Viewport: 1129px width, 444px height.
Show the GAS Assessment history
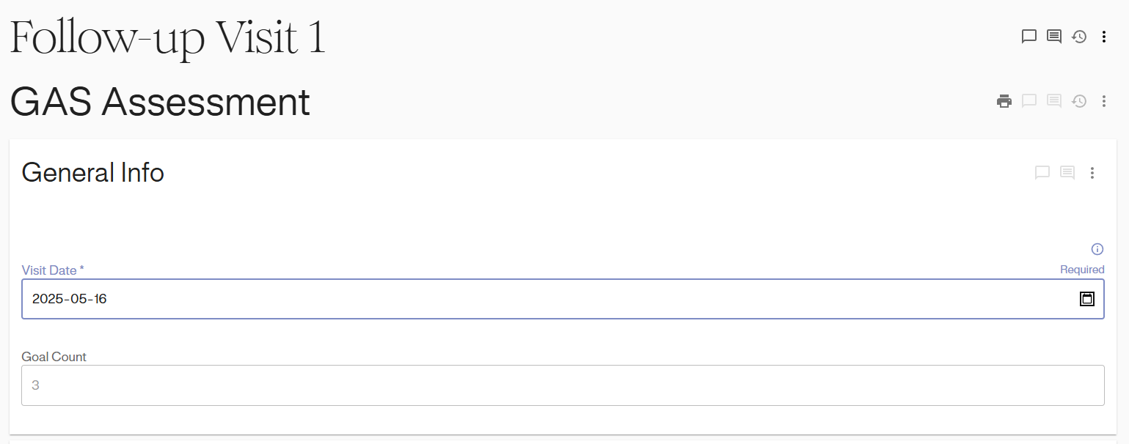pyautogui.click(x=1079, y=101)
